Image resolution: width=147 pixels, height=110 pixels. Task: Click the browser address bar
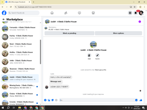pyautogui.click(x=73, y=7)
